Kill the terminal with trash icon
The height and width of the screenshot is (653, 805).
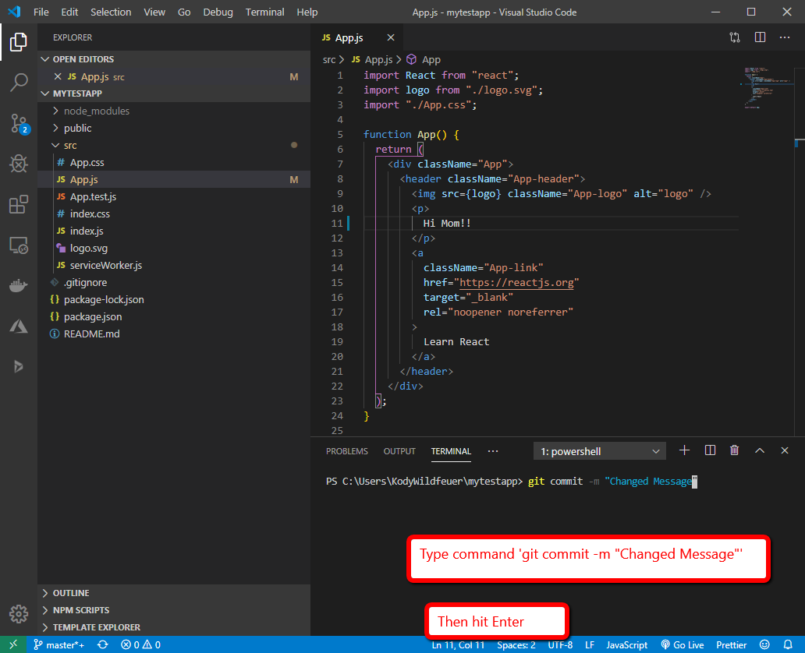(734, 450)
